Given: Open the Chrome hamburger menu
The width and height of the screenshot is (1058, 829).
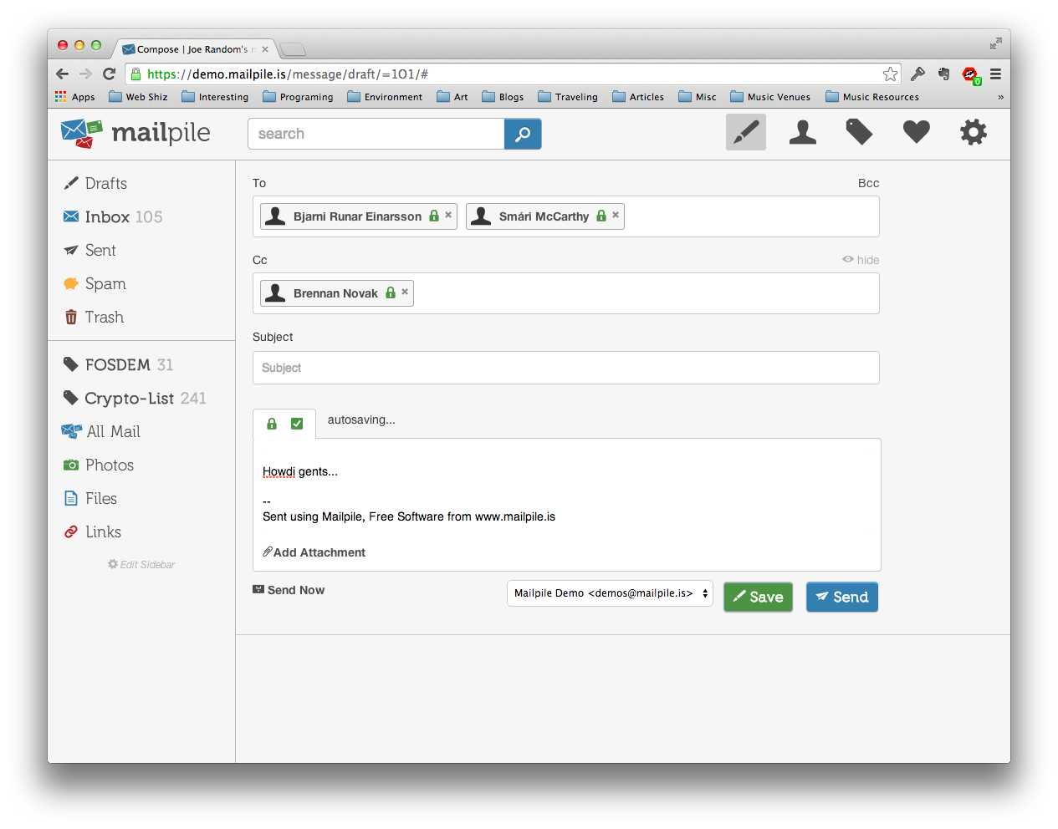Looking at the screenshot, I should pyautogui.click(x=995, y=74).
